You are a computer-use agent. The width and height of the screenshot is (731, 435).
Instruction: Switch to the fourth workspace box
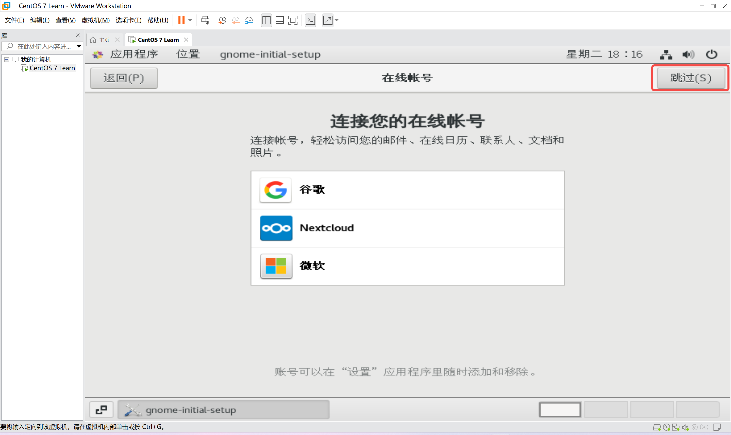click(698, 409)
